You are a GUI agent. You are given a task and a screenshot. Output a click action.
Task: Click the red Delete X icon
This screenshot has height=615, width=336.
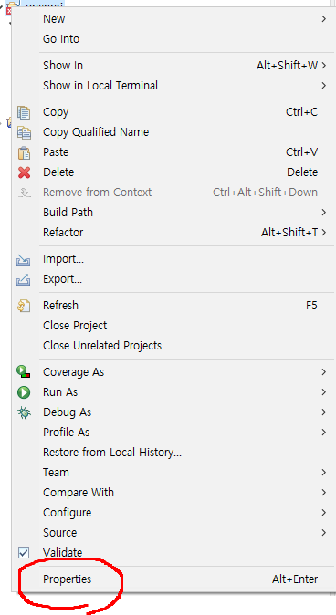click(24, 172)
